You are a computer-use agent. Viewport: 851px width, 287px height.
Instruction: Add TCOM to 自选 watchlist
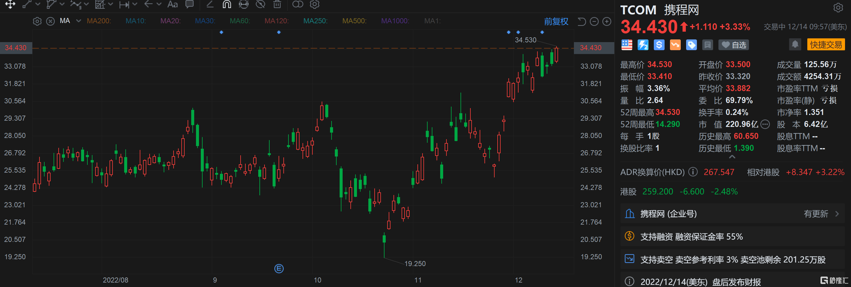click(733, 45)
